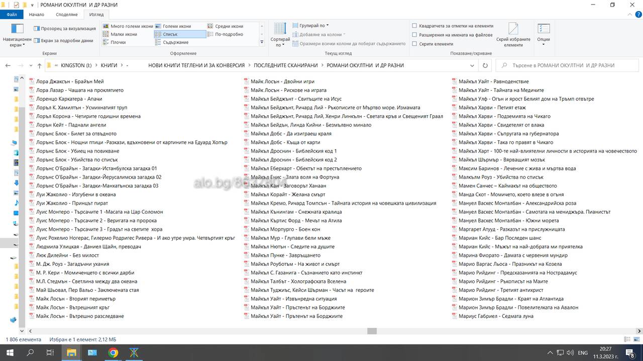
Task: Choose Много големи икони layout
Action: (x=128, y=26)
